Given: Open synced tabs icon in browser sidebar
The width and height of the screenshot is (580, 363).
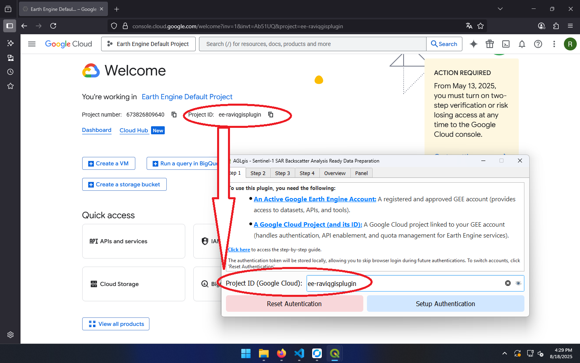Looking at the screenshot, I should click(10, 58).
